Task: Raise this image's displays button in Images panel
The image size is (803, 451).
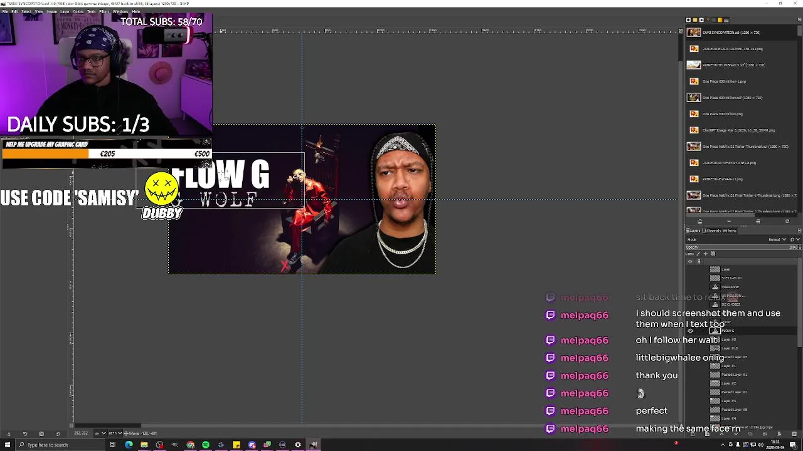Action: click(699, 221)
